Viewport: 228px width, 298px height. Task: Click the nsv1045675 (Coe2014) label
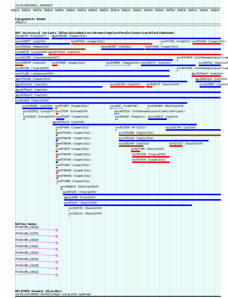click(x=30, y=63)
